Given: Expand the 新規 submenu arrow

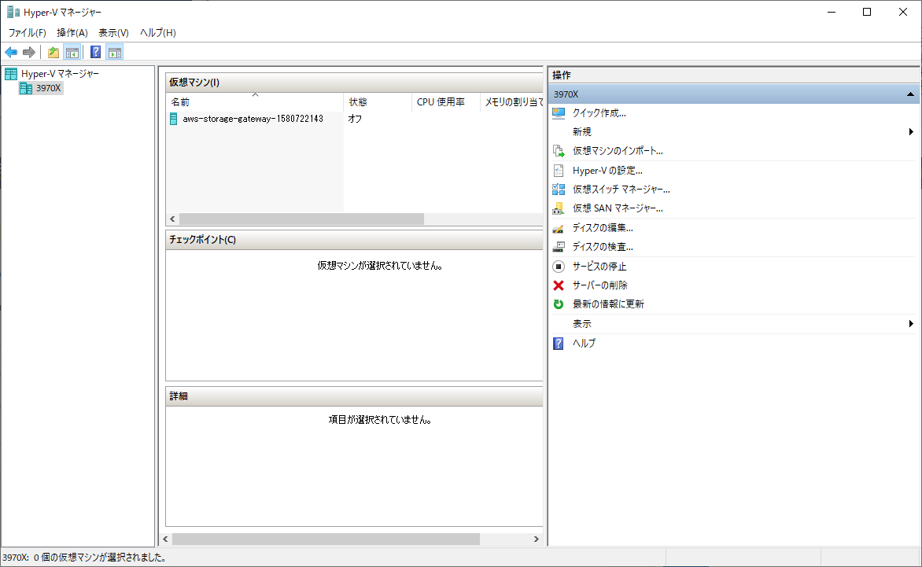Looking at the screenshot, I should click(911, 131).
